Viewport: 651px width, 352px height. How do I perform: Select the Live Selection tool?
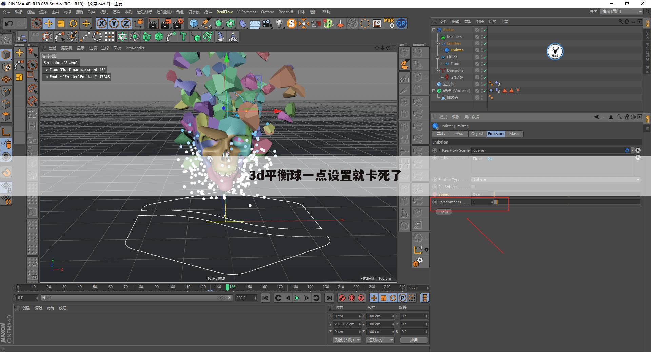coord(36,23)
